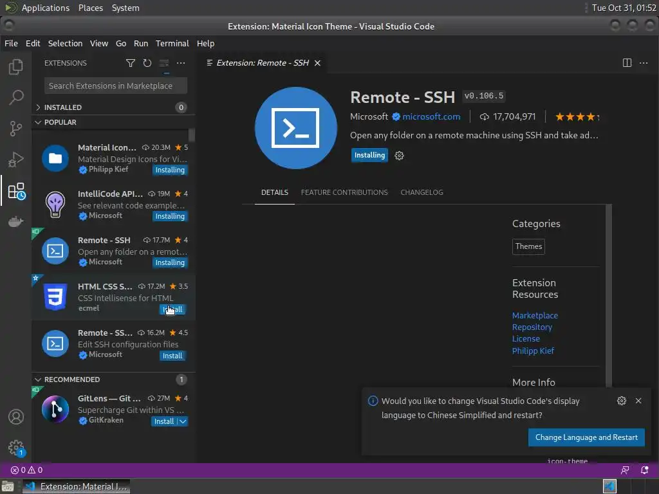Open the File menu

click(11, 43)
